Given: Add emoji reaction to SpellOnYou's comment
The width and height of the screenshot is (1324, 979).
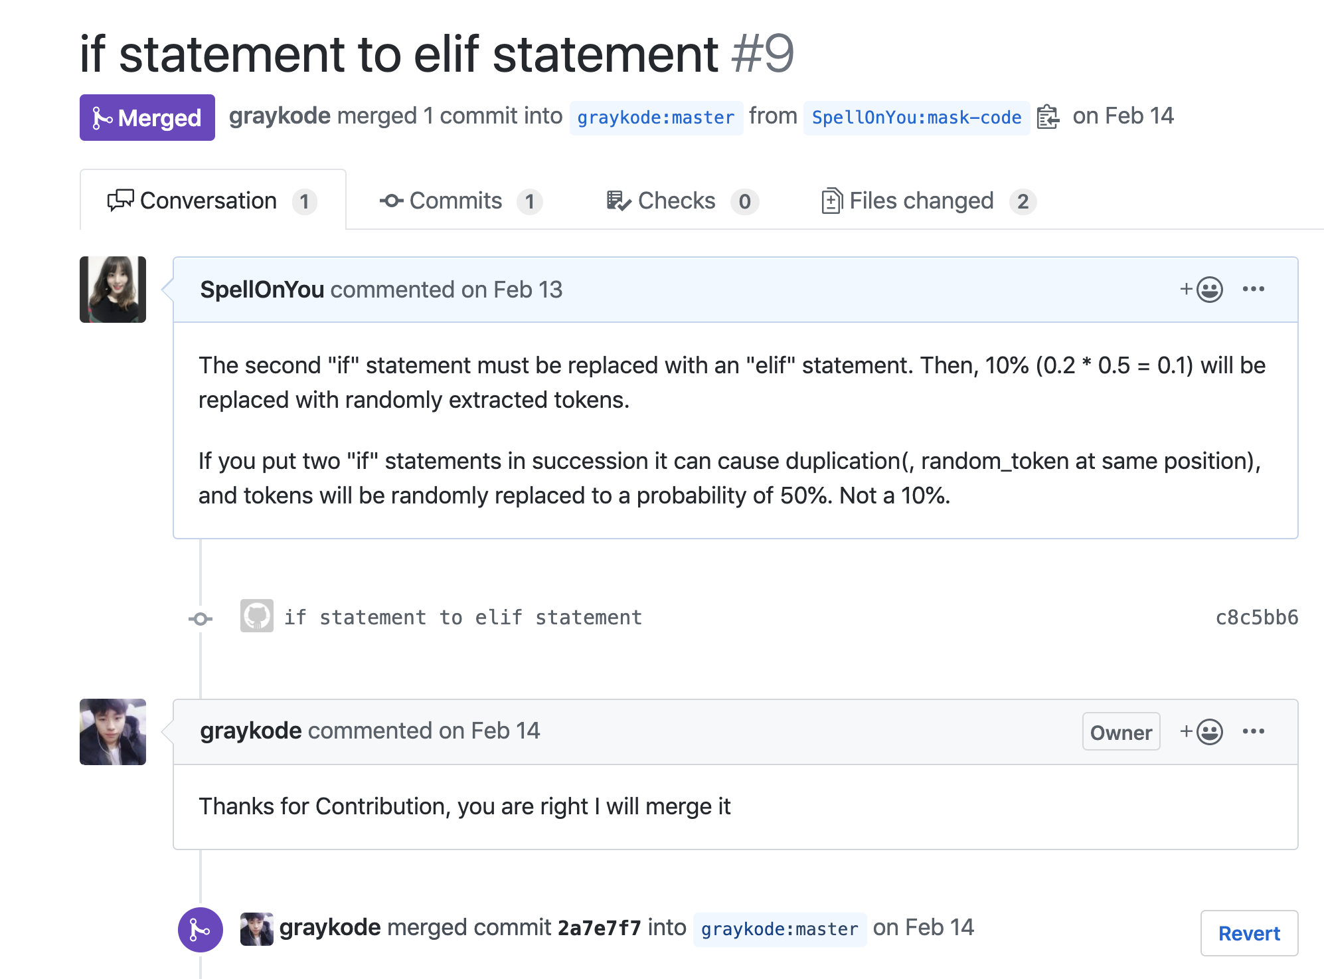Looking at the screenshot, I should (x=1201, y=290).
